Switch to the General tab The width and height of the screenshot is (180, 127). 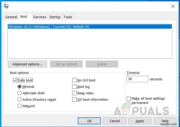pos(11,17)
